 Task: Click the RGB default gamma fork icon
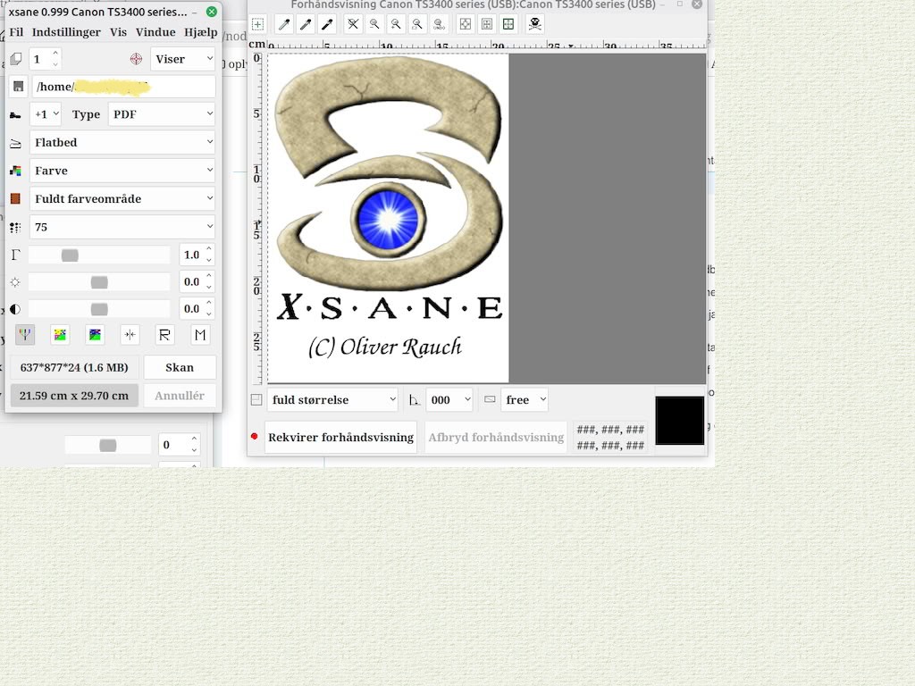coord(25,334)
